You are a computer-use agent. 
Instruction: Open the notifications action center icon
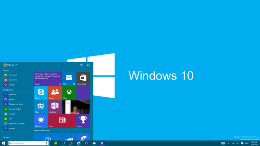pyautogui.click(x=242, y=143)
